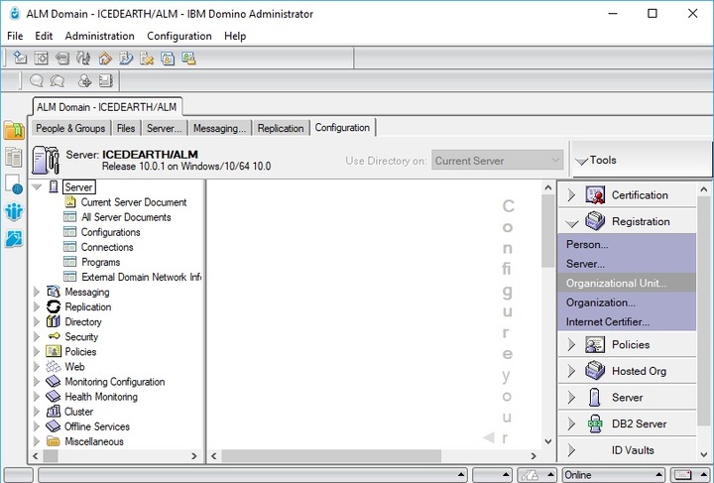Click the DB2 Server tool icon
The height and width of the screenshot is (483, 714).
pyautogui.click(x=595, y=423)
